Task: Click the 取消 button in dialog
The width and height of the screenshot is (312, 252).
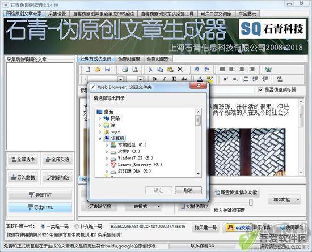Action: click(x=188, y=190)
